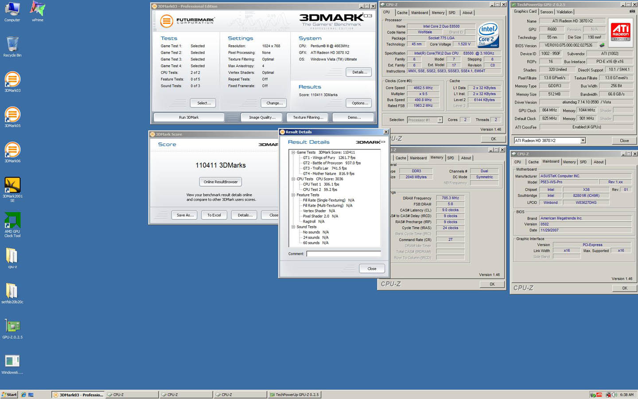The height and width of the screenshot is (399, 638).
Task: Click the Online ResultBrowser button
Action: click(x=221, y=182)
